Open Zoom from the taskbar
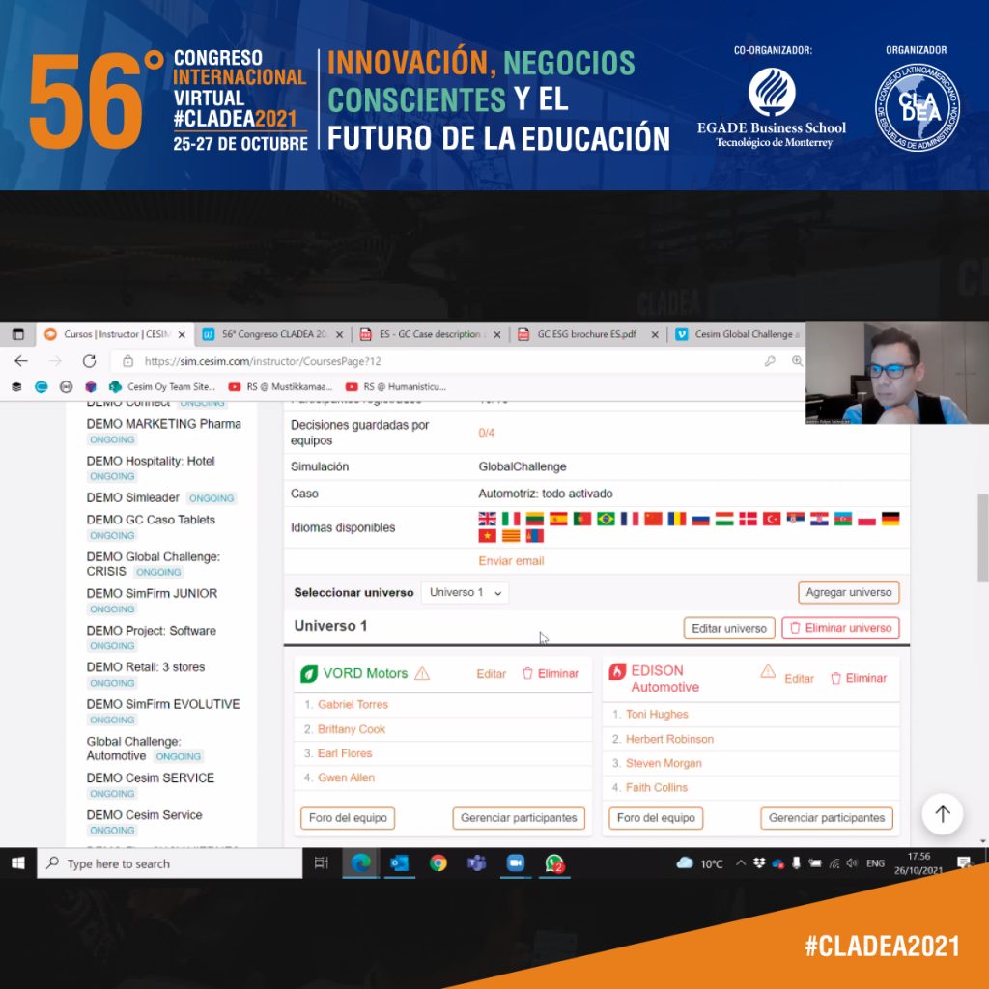 516,862
